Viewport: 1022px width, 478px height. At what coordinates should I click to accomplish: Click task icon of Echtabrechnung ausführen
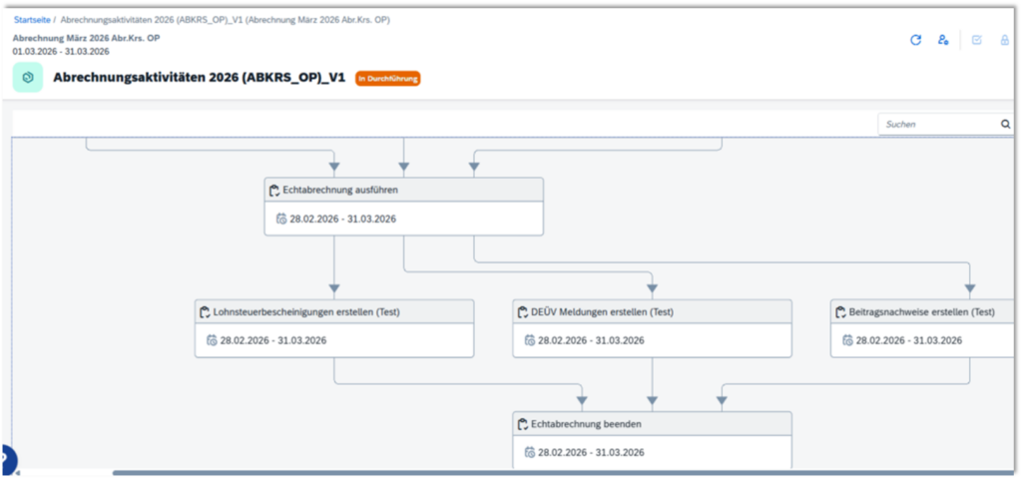(x=274, y=190)
